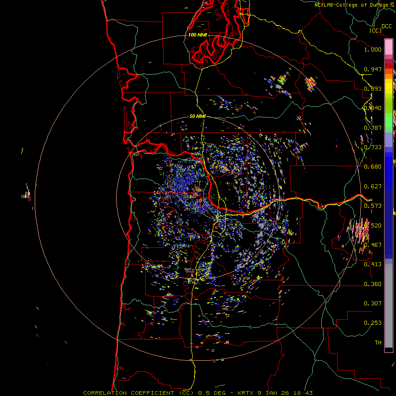This screenshot has height=396, width=396.
Task: Click the 0.627 legend value
Action: (x=373, y=187)
